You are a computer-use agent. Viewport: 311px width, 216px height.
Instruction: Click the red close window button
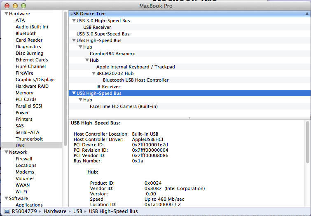pos(7,6)
